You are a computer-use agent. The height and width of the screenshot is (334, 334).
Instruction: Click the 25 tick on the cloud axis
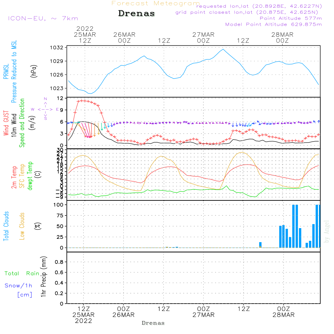[x=60, y=237]
